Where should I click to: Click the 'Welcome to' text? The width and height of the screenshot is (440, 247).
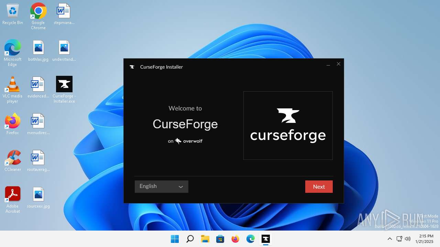185,108
